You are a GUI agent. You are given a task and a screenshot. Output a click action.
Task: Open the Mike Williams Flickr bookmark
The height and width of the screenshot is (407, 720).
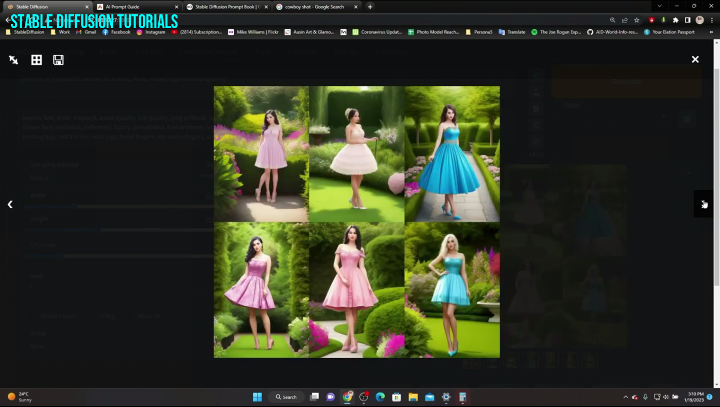pyautogui.click(x=254, y=32)
